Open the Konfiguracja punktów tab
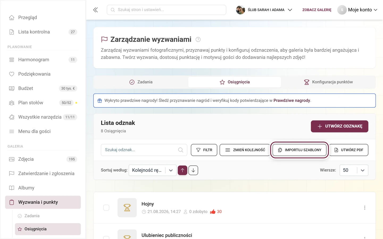The image size is (383, 239). (328, 82)
